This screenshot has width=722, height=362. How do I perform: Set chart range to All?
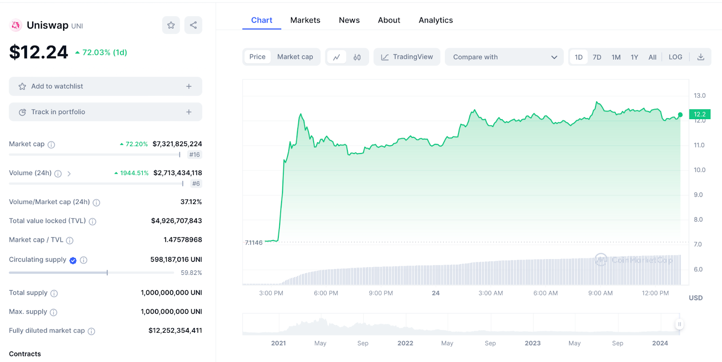click(x=653, y=57)
